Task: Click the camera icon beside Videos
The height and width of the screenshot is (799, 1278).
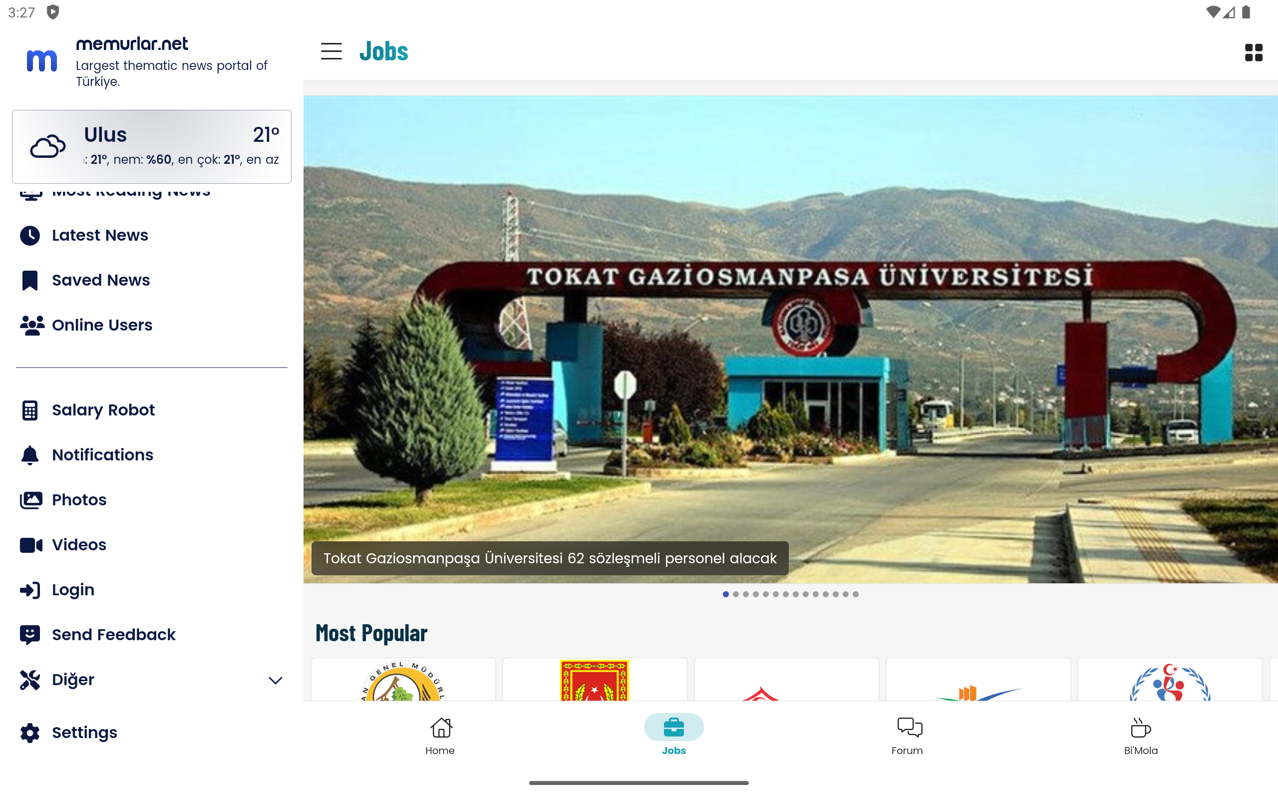Action: coord(31,545)
